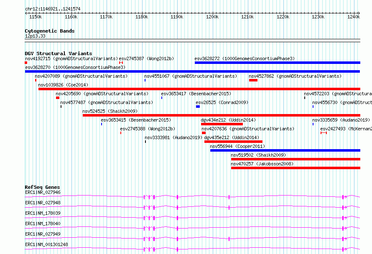Click dgv434e212 (Uddin2014) red bar

click(x=222, y=124)
